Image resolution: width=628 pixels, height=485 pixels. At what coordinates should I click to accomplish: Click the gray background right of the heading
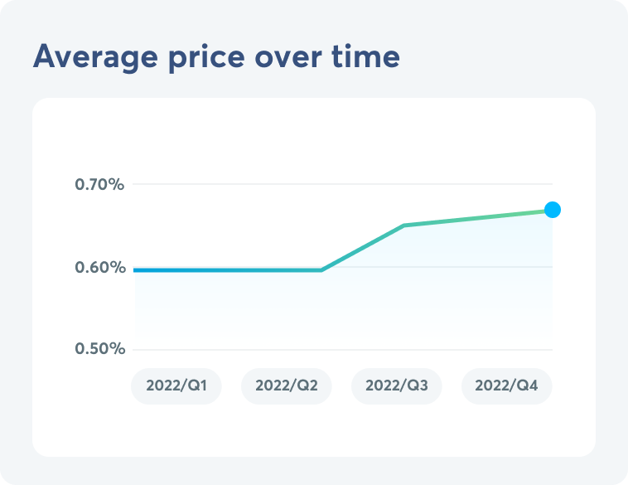514,57
